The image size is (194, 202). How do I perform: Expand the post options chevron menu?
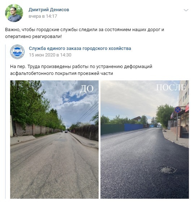click(186, 10)
